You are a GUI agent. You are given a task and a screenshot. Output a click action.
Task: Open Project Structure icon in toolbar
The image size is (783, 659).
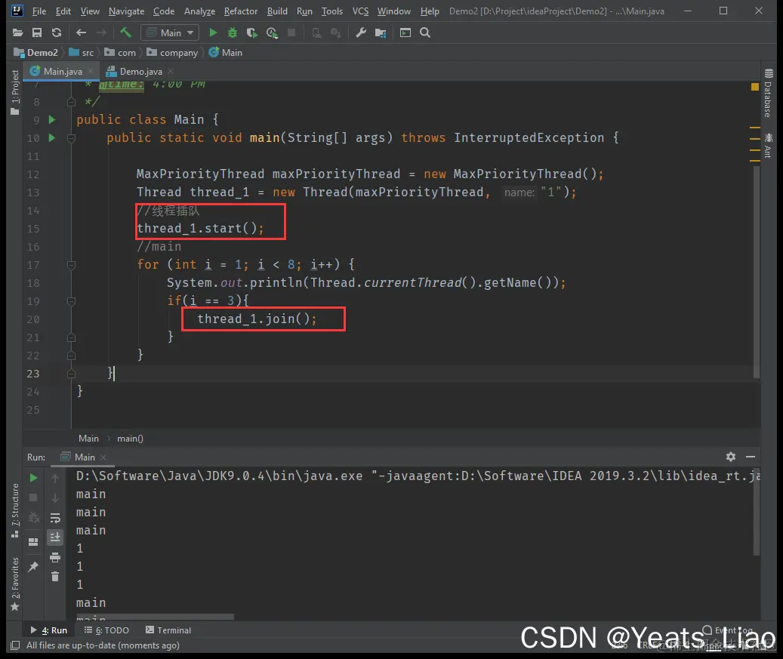381,33
